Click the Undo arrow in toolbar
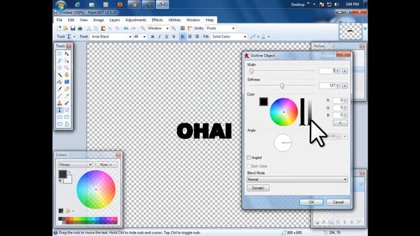This screenshot has width=420, height=236. coord(126,28)
